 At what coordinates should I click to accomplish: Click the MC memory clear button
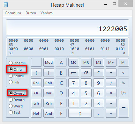pos(74,62)
